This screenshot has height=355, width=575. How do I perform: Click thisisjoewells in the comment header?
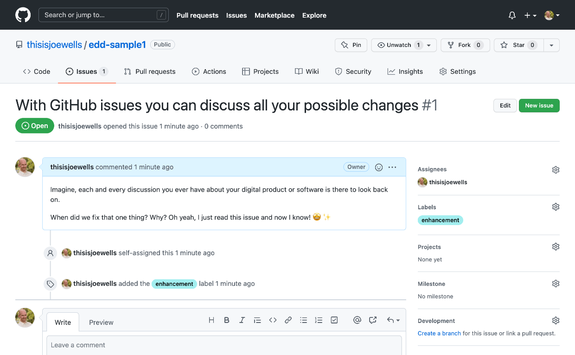[72, 167]
